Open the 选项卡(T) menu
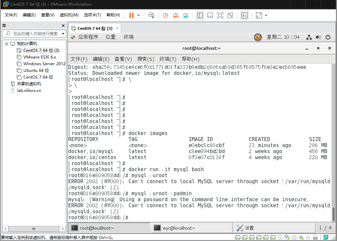 [x=92, y=15]
